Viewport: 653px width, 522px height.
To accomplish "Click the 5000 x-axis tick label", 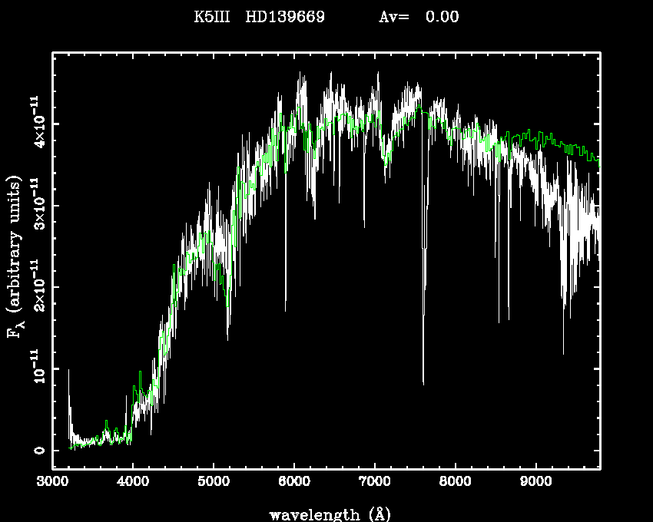I will pyautogui.click(x=213, y=482).
